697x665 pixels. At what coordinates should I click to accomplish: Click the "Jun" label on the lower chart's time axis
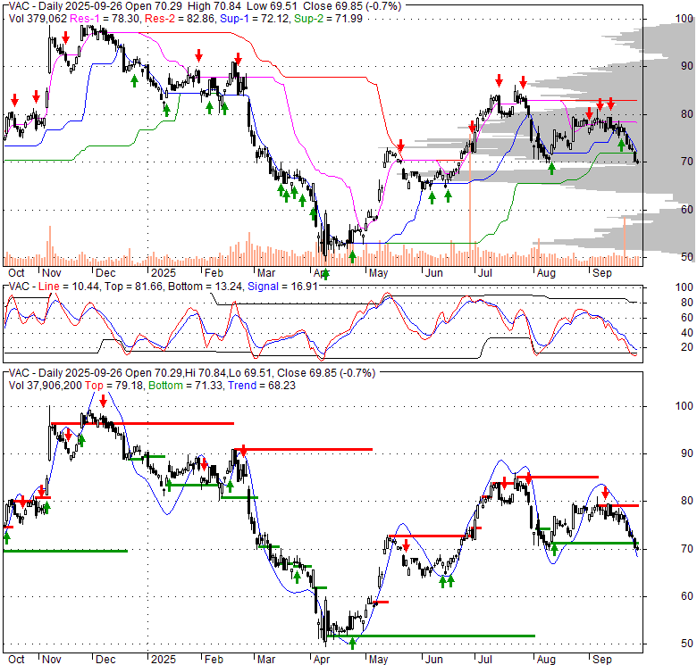point(434,660)
